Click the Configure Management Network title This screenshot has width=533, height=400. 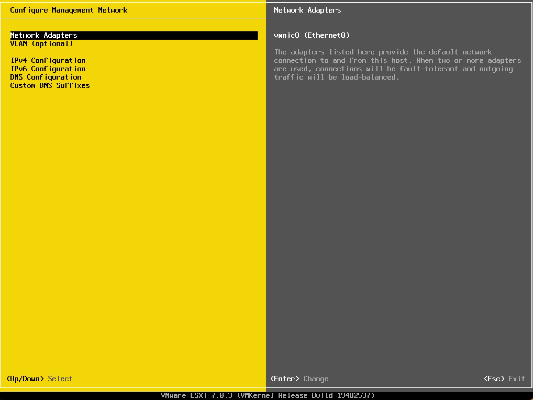(69, 10)
